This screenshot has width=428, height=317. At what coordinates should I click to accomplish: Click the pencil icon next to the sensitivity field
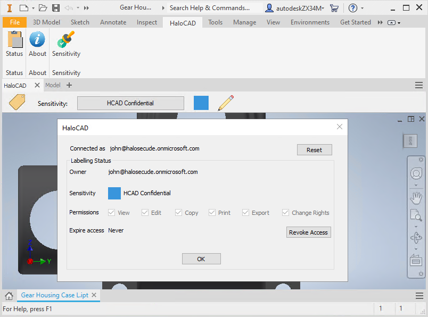click(x=226, y=102)
